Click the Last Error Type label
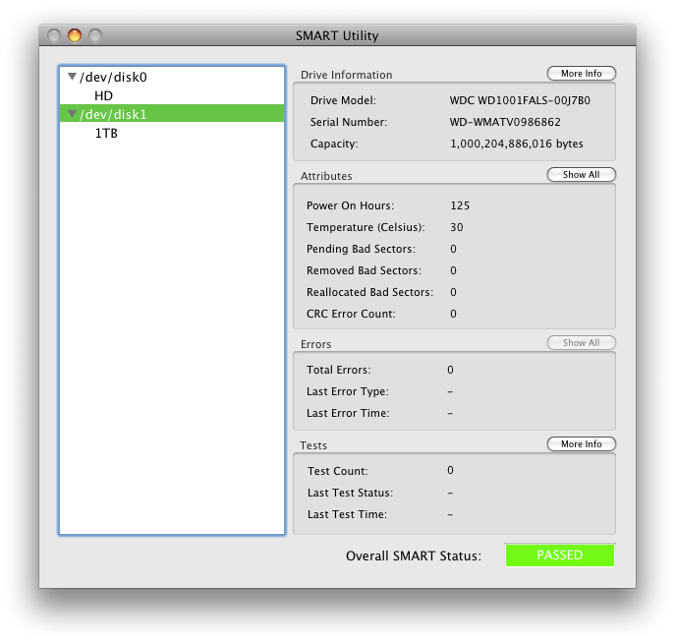The height and width of the screenshot is (642, 675). coord(348,391)
